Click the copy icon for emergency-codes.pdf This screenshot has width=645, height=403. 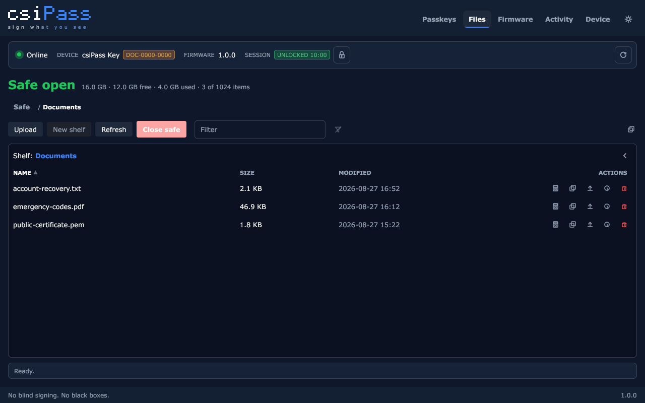[x=572, y=207]
